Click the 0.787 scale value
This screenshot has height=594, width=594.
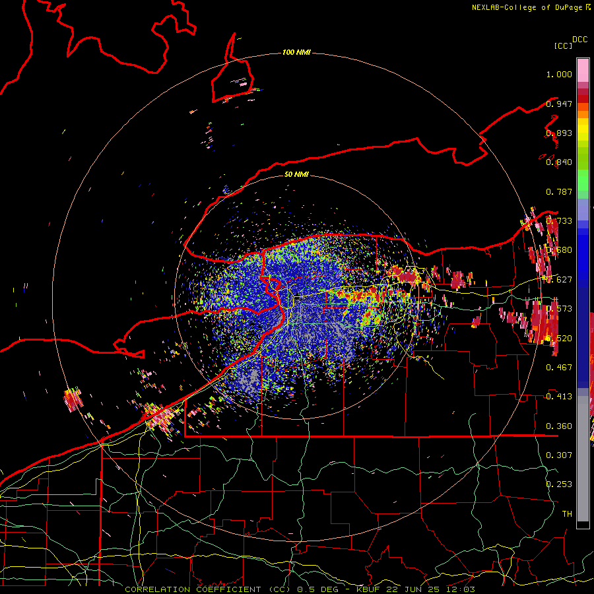click(x=559, y=191)
